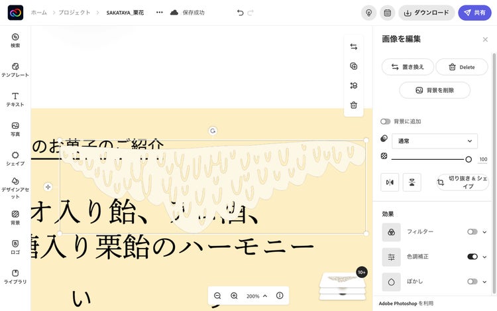Zoom out with the minus magnifier
Image resolution: width=497 pixels, height=311 pixels.
point(217,296)
